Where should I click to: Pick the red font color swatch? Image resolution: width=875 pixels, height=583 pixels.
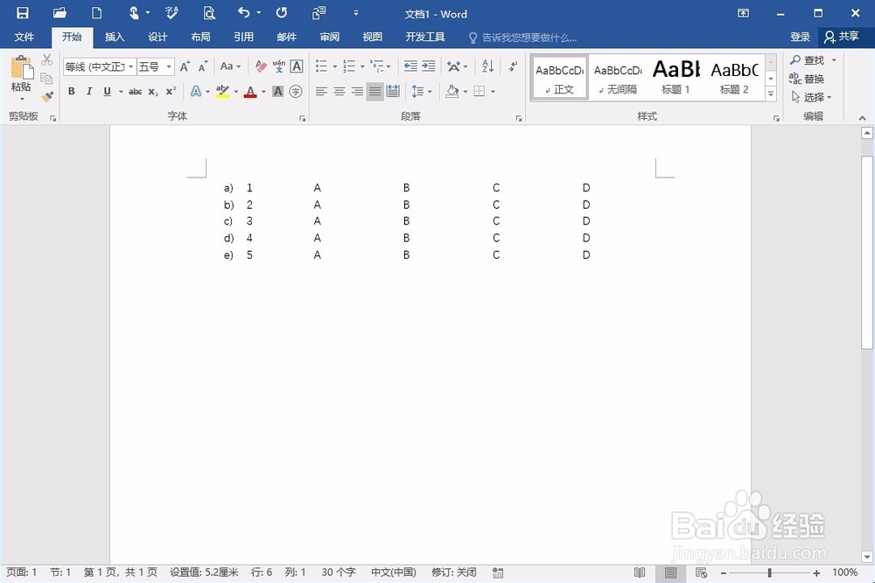[x=250, y=92]
